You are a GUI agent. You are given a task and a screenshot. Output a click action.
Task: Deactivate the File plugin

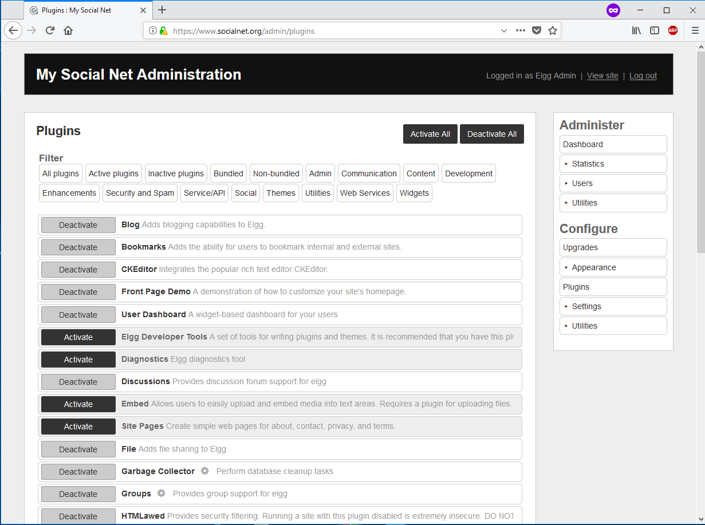[x=78, y=449]
